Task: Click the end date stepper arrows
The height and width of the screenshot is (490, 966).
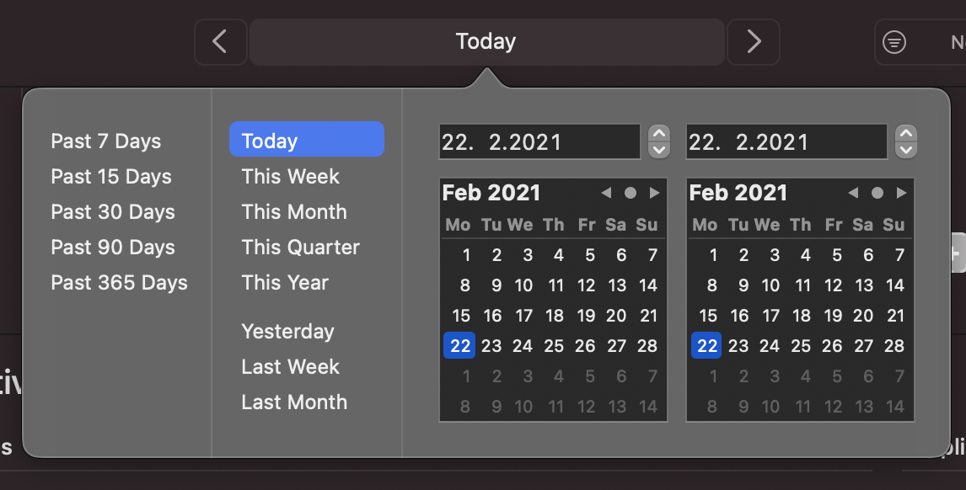Action: coord(906,141)
